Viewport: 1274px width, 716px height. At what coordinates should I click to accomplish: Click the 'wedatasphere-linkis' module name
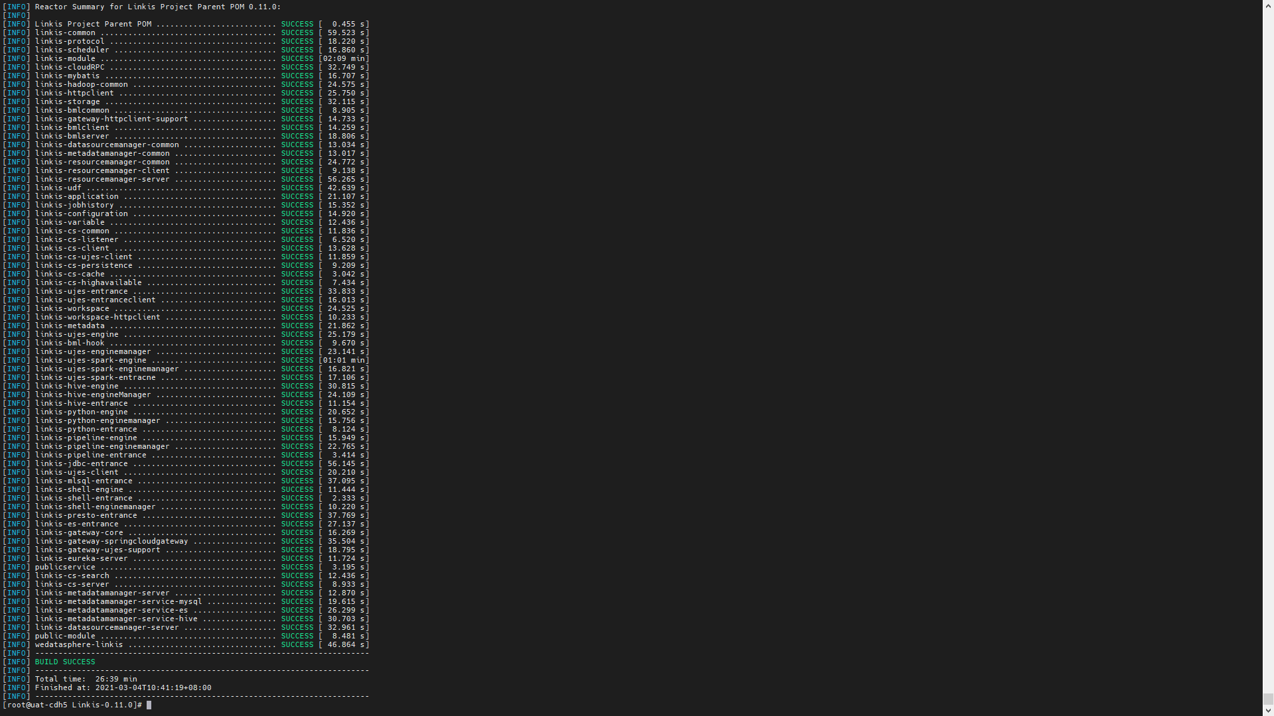79,644
